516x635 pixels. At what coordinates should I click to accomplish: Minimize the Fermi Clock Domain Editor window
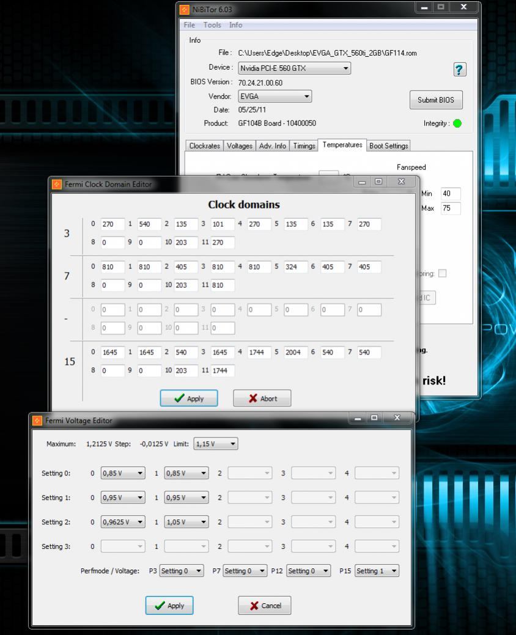coord(362,182)
